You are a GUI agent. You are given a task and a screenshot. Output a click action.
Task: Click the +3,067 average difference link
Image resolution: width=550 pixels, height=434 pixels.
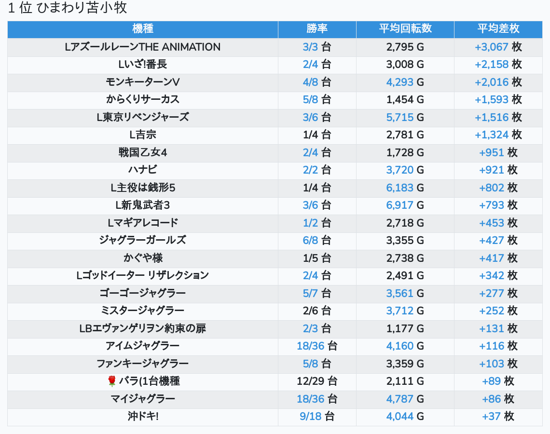tap(492, 47)
